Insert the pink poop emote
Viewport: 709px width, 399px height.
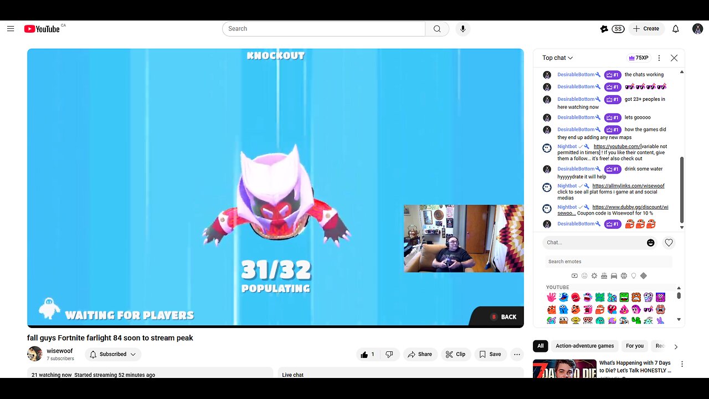[624, 309]
